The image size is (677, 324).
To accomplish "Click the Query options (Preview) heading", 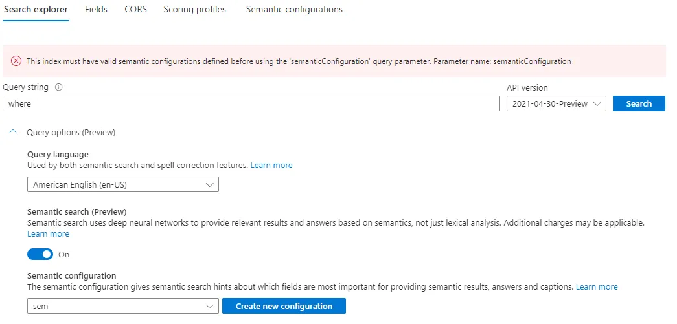I will (71, 133).
